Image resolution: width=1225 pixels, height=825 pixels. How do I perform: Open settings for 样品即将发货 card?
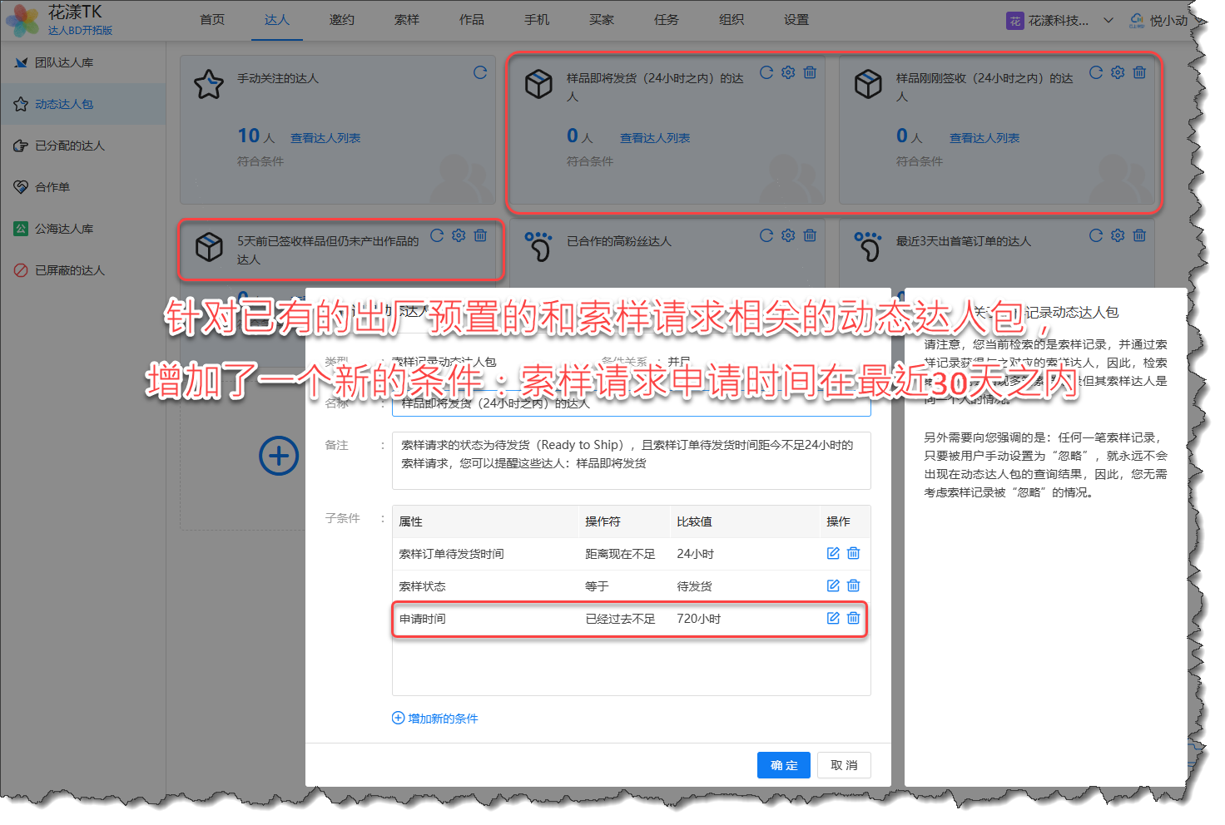click(788, 73)
